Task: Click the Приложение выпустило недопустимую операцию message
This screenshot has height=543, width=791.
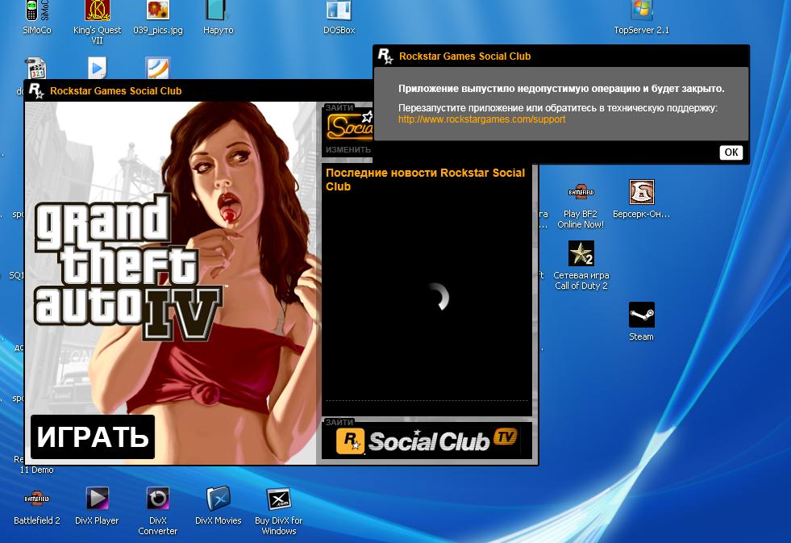Action: point(561,89)
